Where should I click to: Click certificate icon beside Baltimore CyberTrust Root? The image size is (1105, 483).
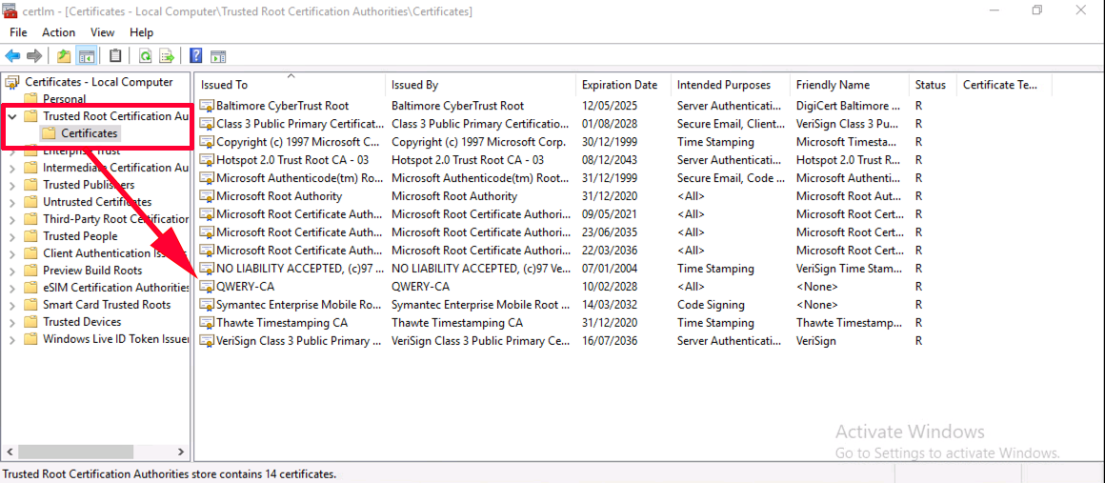tap(207, 106)
